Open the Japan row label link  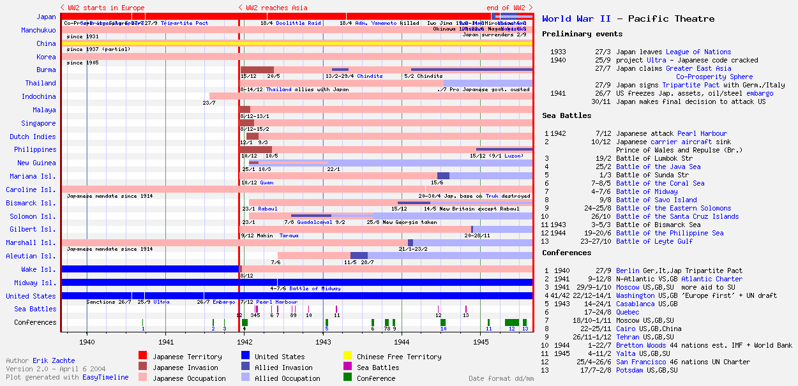click(x=46, y=17)
